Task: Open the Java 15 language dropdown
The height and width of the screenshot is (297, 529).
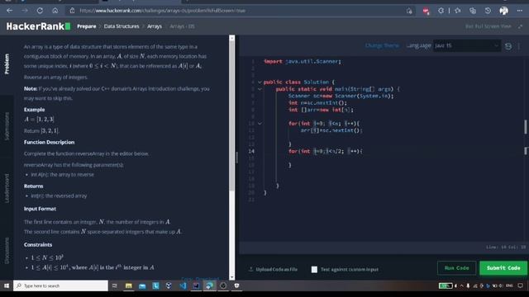Action: [x=466, y=45]
